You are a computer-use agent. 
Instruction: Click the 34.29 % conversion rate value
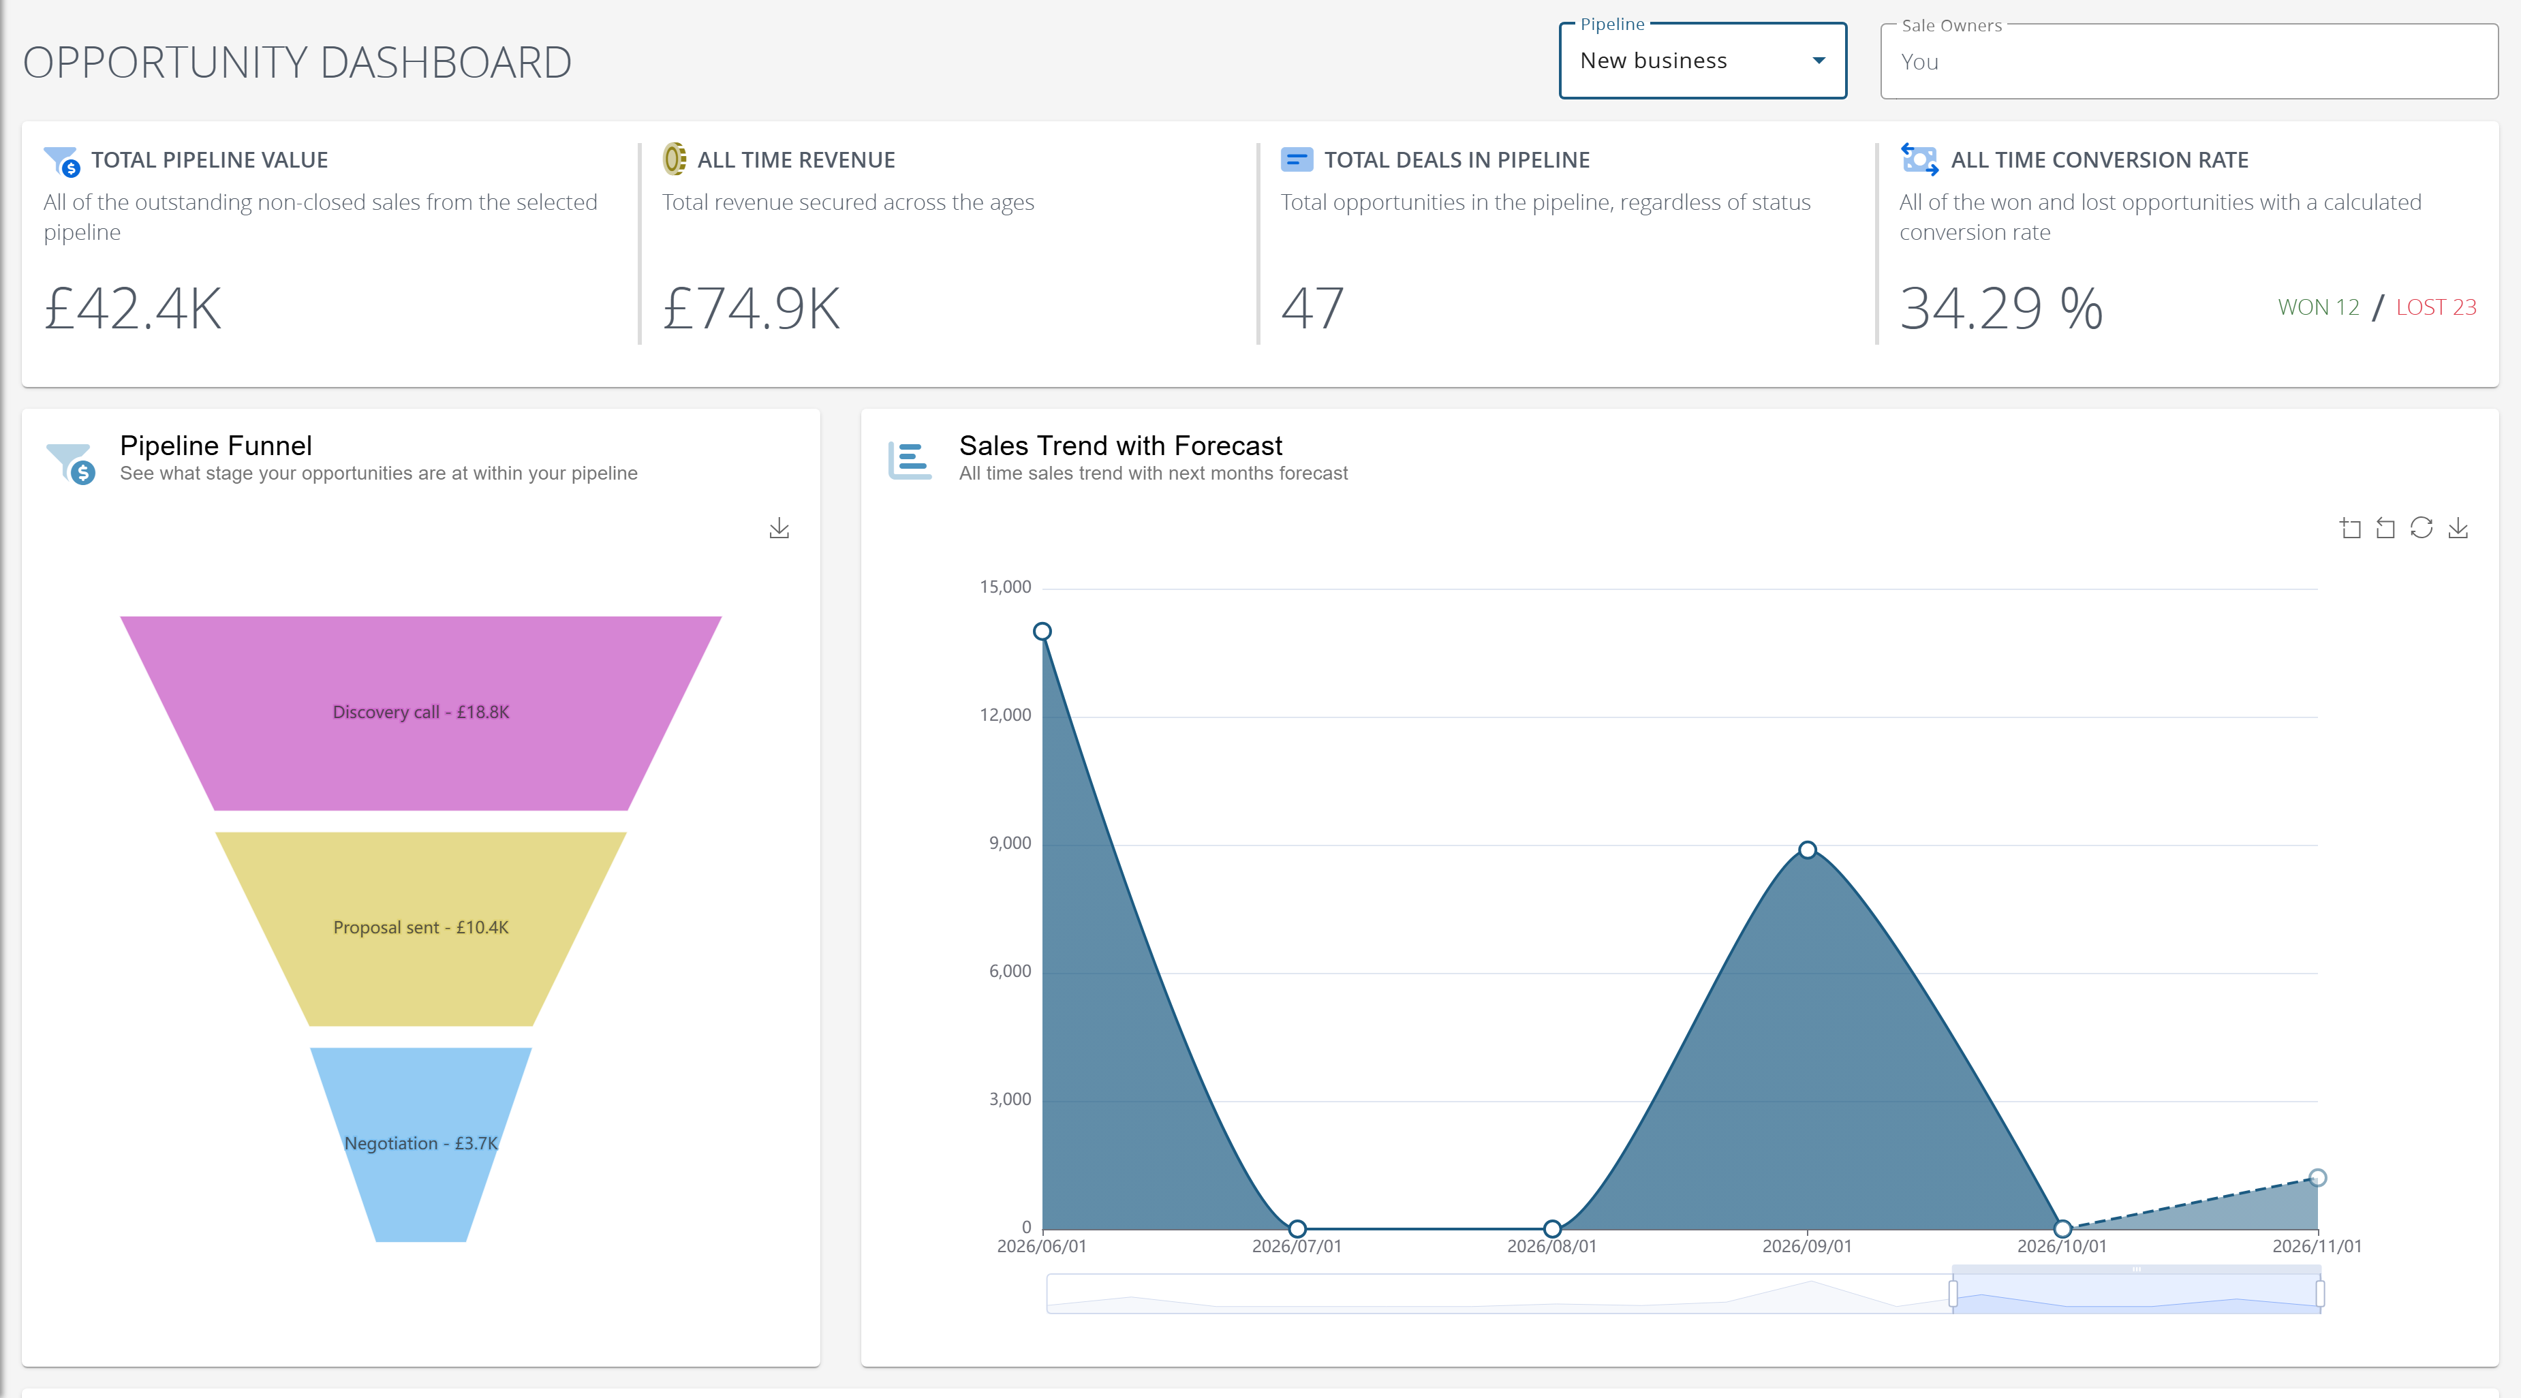pos(2000,308)
